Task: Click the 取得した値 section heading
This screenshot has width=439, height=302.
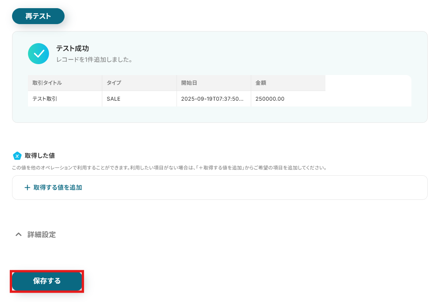Action: point(40,155)
